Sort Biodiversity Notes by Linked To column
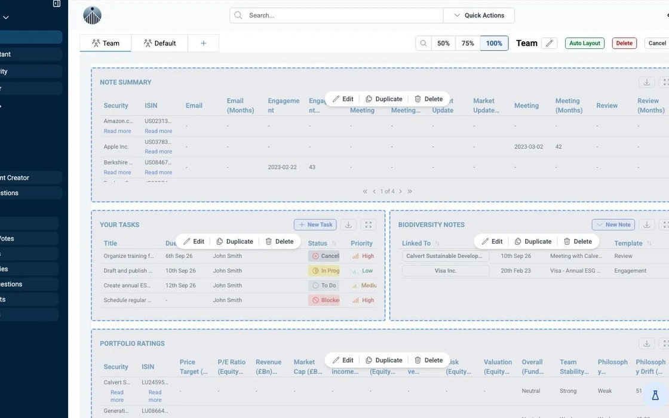669x418 pixels. pyautogui.click(x=437, y=243)
